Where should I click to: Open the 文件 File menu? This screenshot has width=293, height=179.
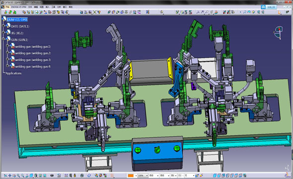coord(30,7)
